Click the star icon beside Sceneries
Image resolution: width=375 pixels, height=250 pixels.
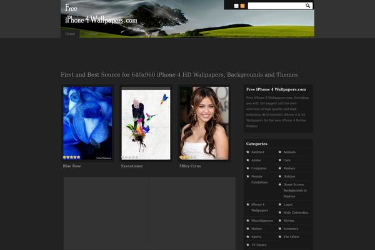pos(280,229)
